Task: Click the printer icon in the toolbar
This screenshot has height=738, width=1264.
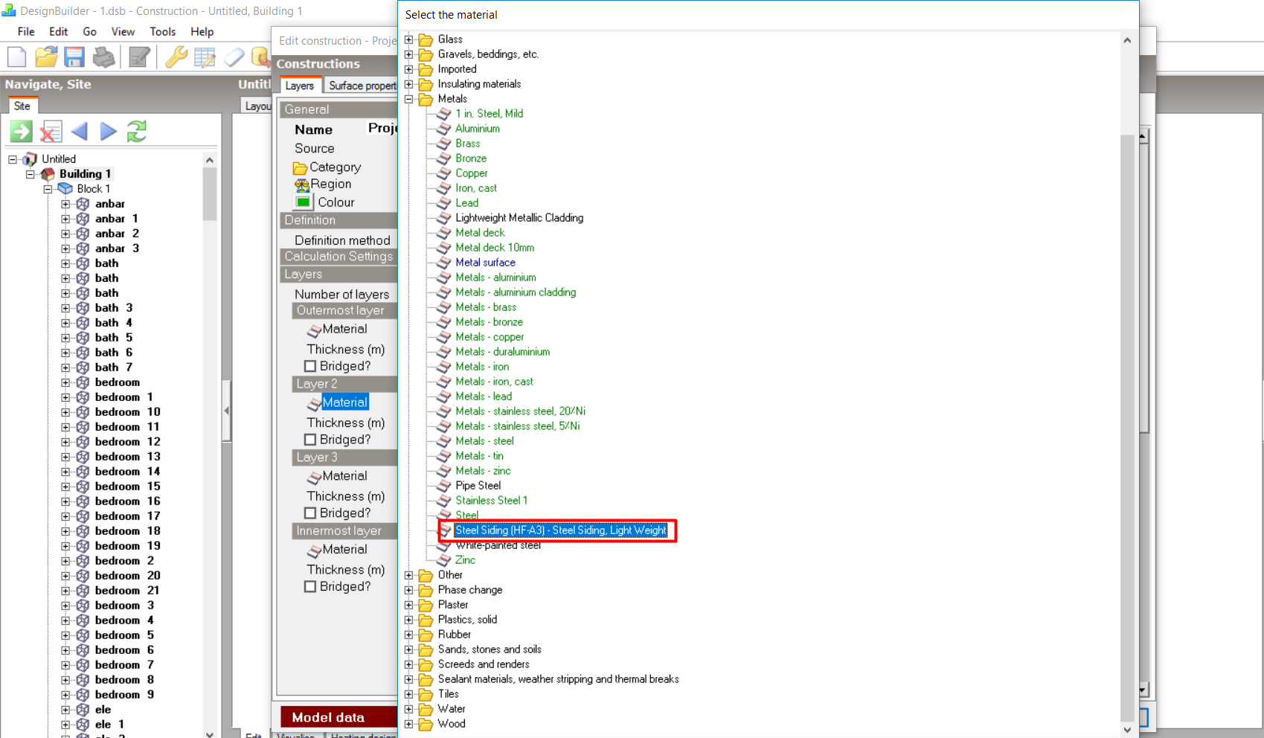Action: [104, 57]
